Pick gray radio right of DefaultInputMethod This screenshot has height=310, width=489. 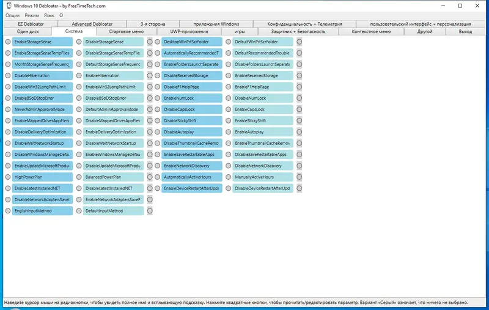pyautogui.click(x=150, y=211)
